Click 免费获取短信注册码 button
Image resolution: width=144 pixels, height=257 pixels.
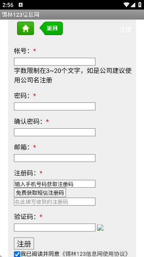(40, 192)
